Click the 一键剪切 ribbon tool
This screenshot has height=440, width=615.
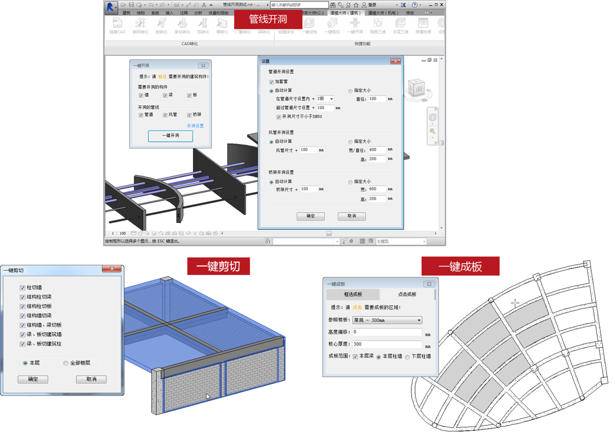pos(332,26)
